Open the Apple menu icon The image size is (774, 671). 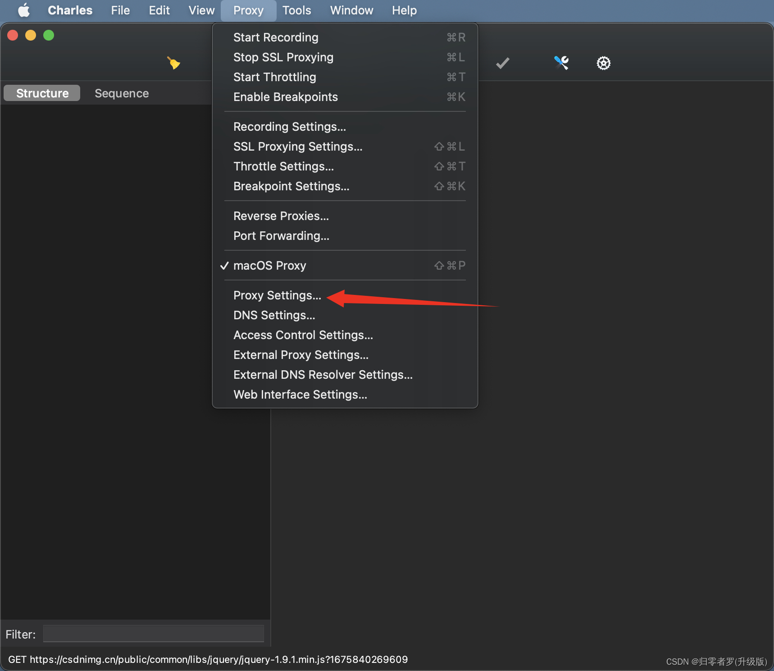pos(24,10)
